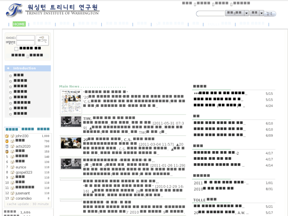Click the 'Main News' section heading
The image size is (288, 216).
click(x=69, y=86)
